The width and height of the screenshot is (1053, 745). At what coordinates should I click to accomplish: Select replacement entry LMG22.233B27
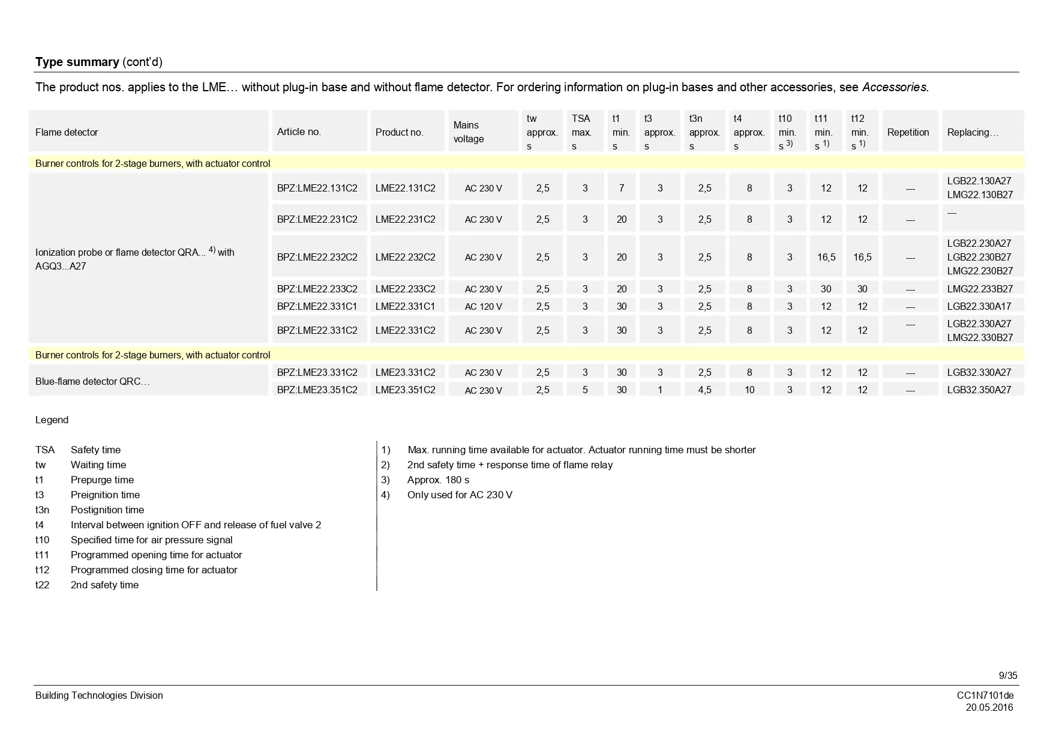point(980,289)
